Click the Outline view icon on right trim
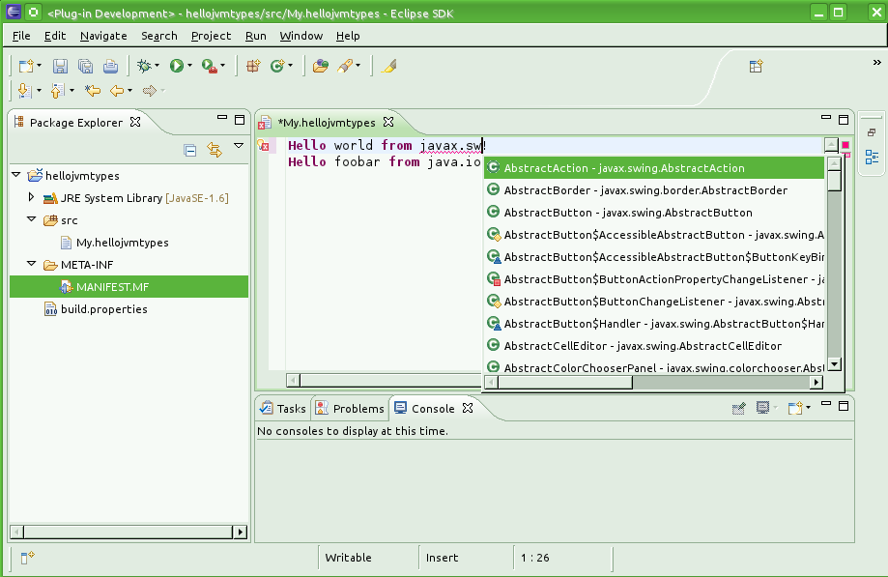888x577 pixels. 872,157
